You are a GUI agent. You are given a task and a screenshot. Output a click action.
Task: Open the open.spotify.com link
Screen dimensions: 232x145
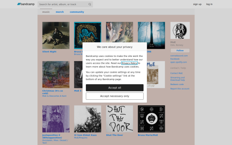pos(178,62)
